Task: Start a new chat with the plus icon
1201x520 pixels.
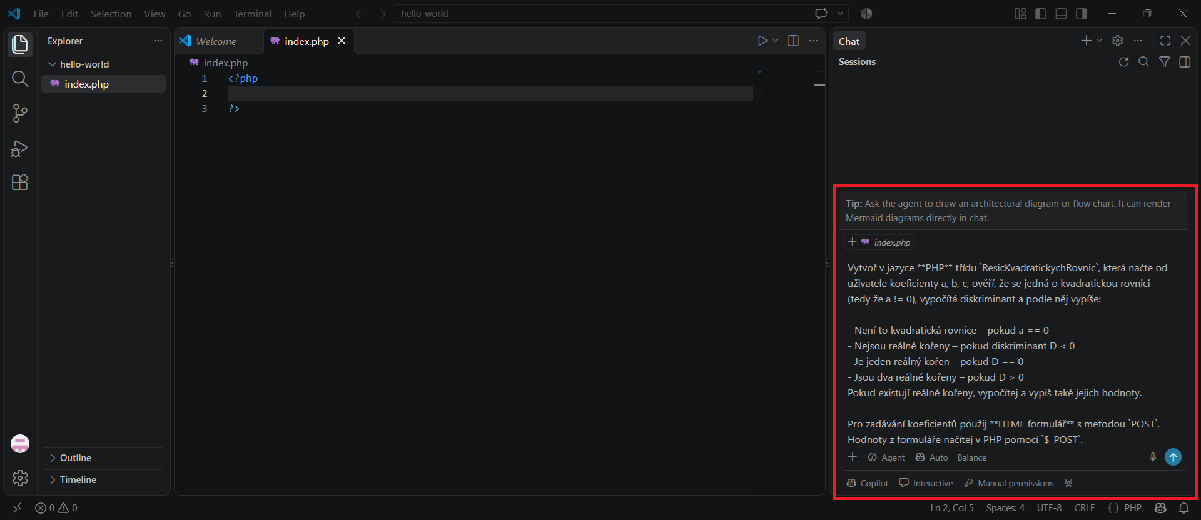Action: coord(1086,41)
